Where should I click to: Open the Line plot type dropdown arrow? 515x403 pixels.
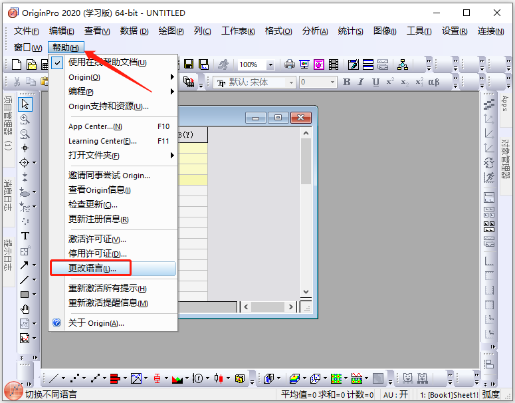pyautogui.click(x=63, y=378)
